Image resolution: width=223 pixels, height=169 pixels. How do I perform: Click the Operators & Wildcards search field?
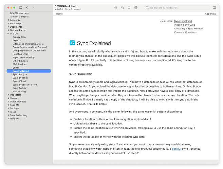pyautogui.click(x=176, y=7)
